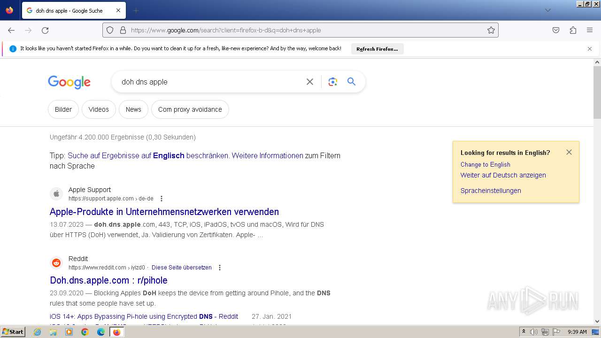Screen dimensions: 601x338
Task: Go back with the browser back arrow
Action: coord(11,30)
